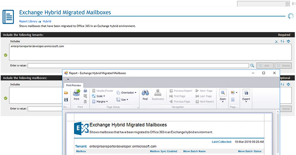Click the Save floppy disk icon
Screen dimensions: 296x155
[x=66, y=99]
